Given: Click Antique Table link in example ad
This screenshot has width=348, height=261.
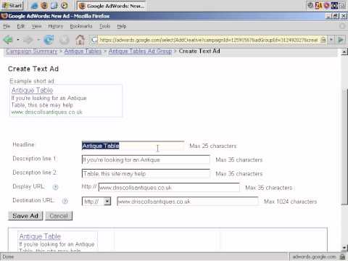Looking at the screenshot, I should point(32,91).
